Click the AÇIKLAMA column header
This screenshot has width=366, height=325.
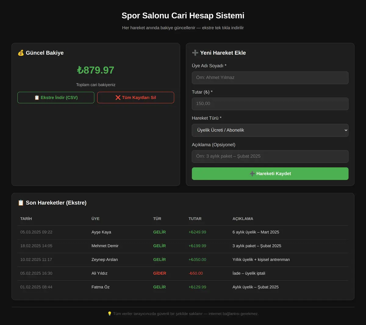[x=243, y=219]
